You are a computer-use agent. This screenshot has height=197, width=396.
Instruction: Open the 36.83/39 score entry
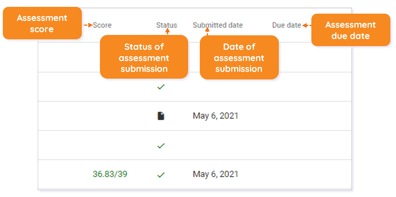pyautogui.click(x=110, y=174)
